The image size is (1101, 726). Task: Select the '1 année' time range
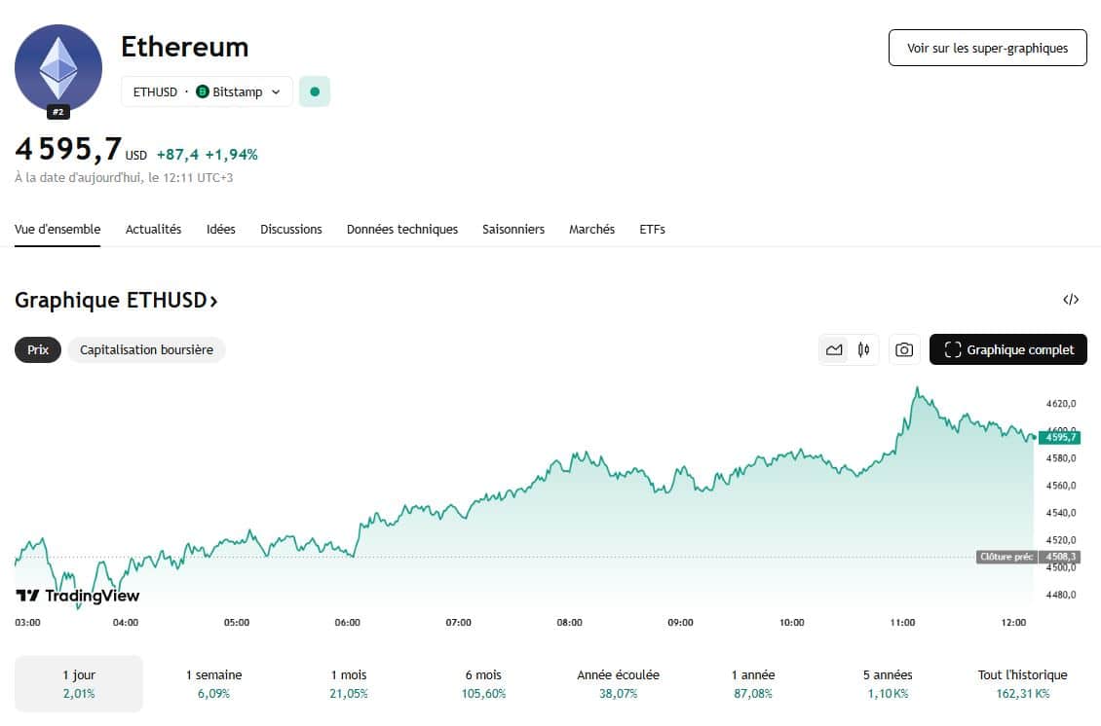pyautogui.click(x=753, y=684)
